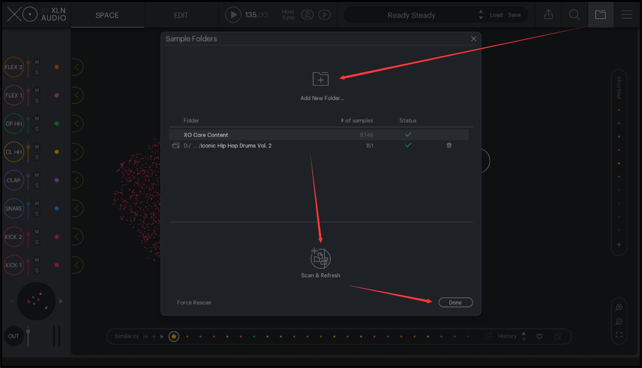Open the search magnifier in top bar
Screen dimensions: 642x368
pos(574,15)
